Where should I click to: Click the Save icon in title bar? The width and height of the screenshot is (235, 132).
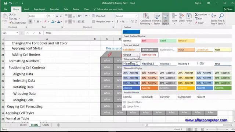6,3
